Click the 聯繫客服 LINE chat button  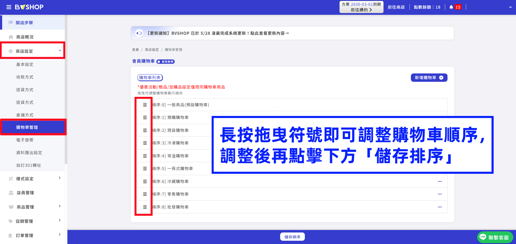coord(495,237)
